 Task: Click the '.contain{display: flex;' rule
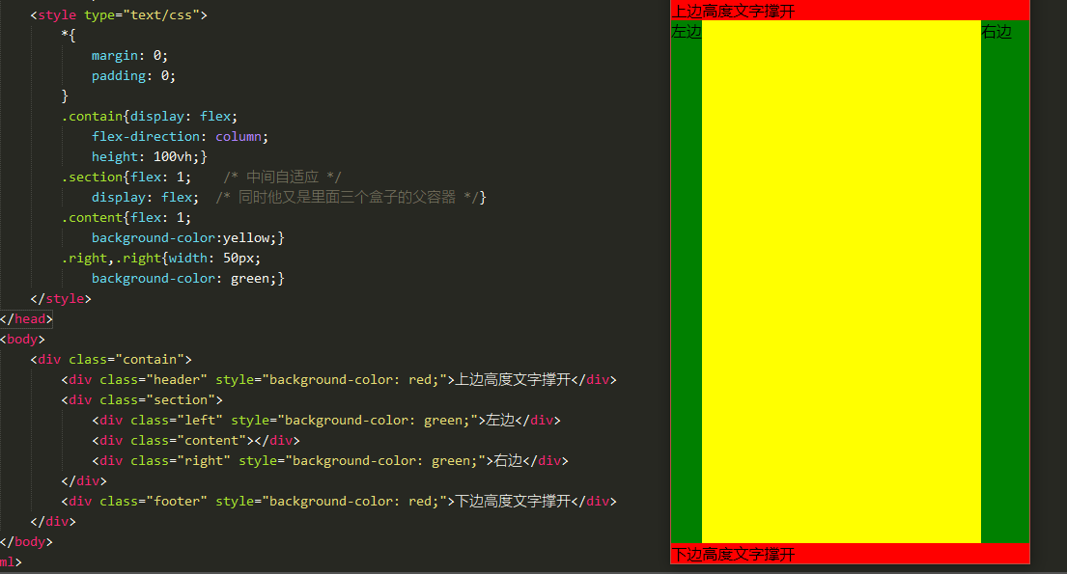click(x=149, y=117)
